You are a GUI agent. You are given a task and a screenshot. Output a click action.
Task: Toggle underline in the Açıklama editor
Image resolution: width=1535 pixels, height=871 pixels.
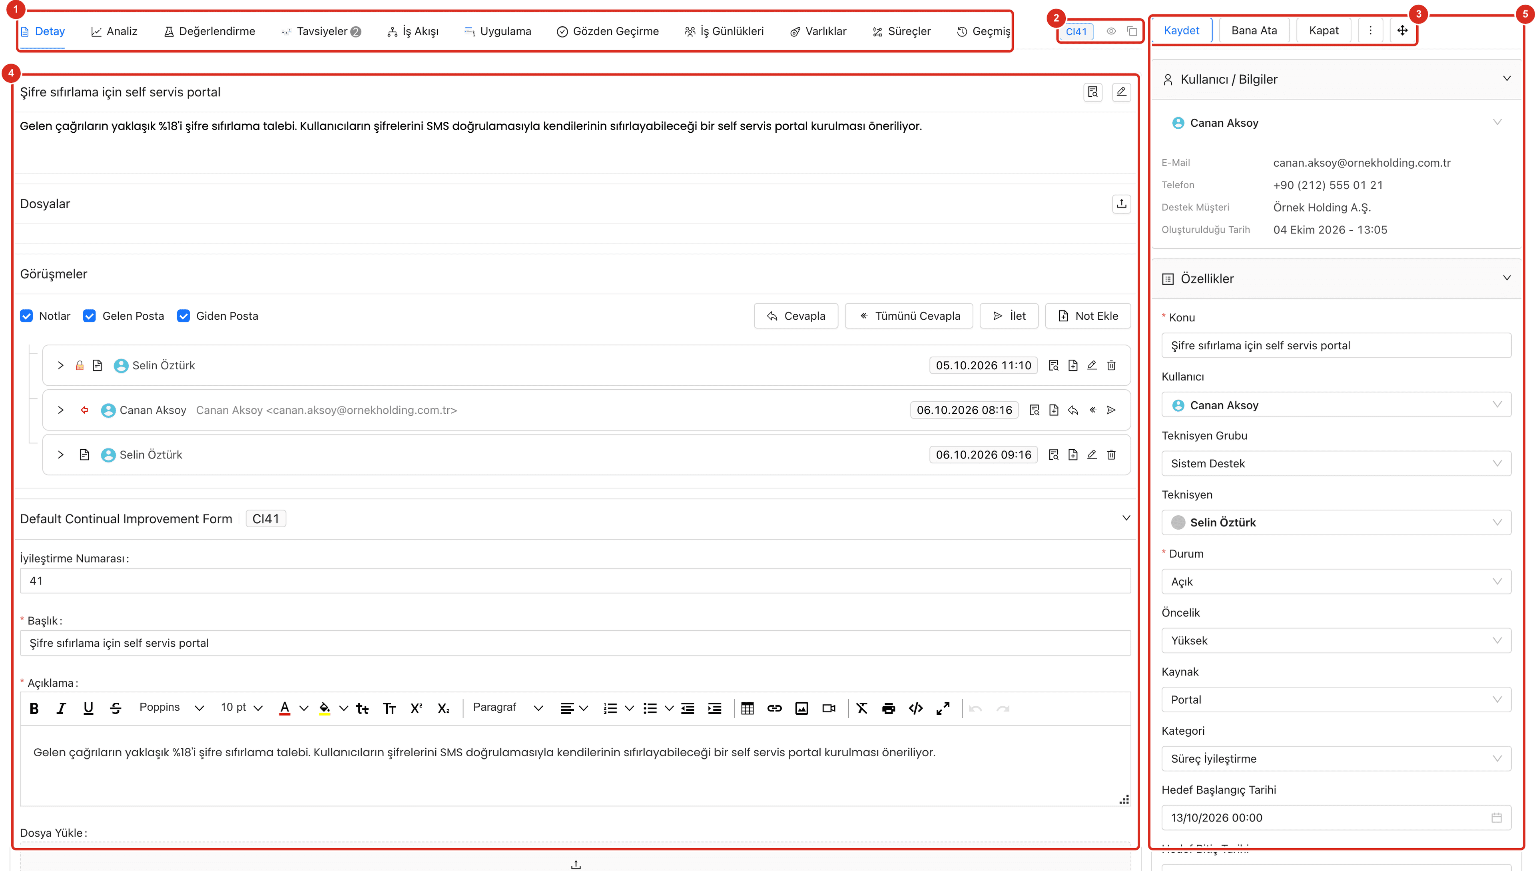(88, 708)
